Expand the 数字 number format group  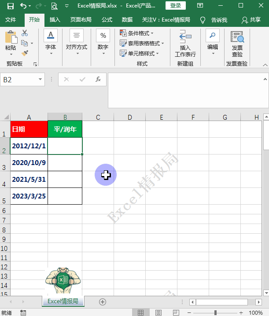point(103,42)
